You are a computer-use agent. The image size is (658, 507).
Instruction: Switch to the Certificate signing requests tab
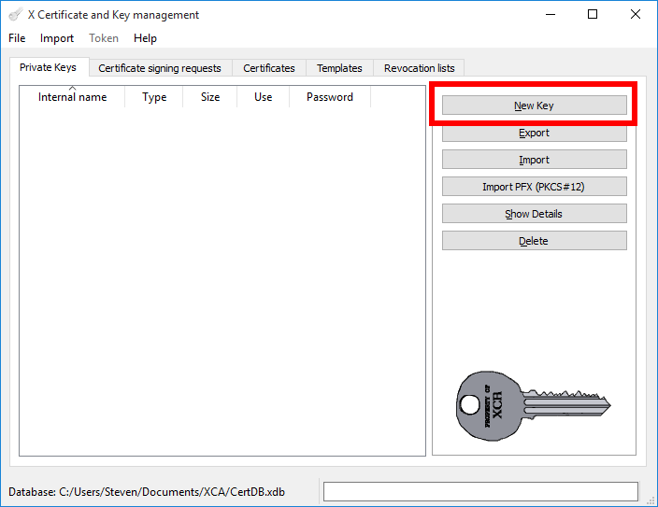click(160, 68)
